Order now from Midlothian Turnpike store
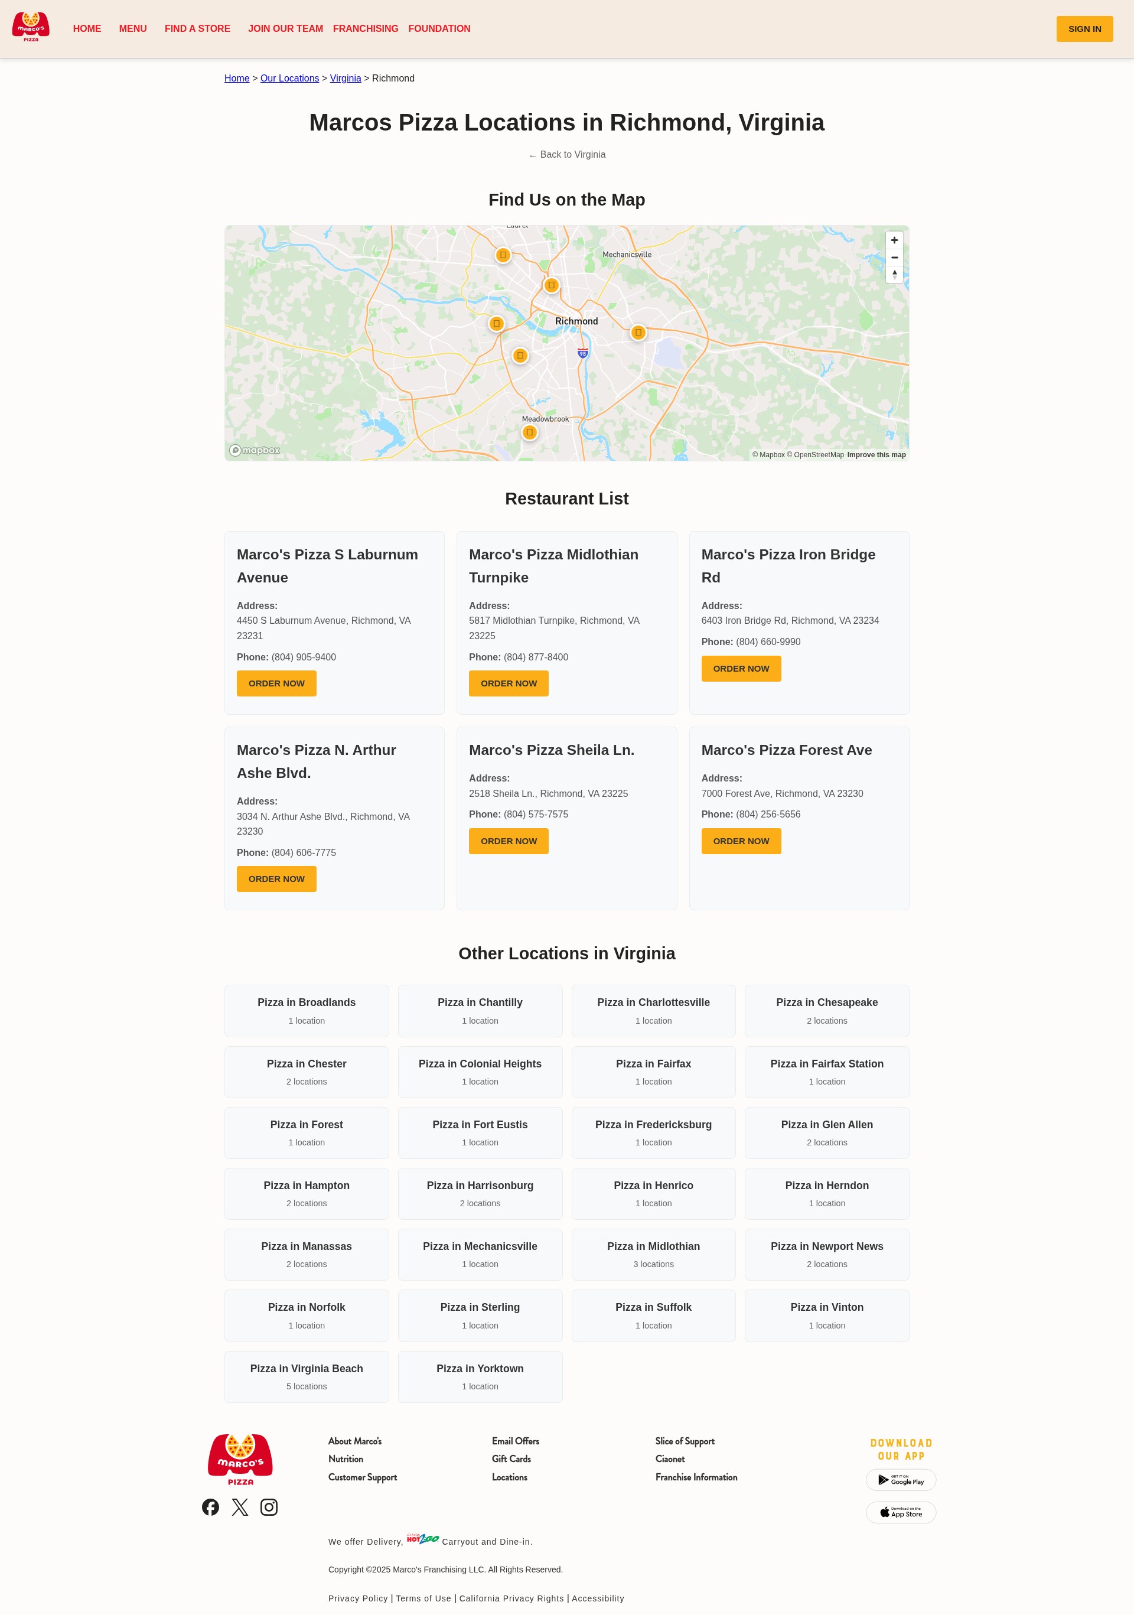The height and width of the screenshot is (1615, 1134). 509,683
